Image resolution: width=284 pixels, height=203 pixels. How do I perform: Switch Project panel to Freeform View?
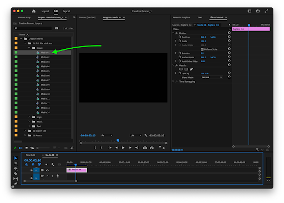(x=32, y=148)
